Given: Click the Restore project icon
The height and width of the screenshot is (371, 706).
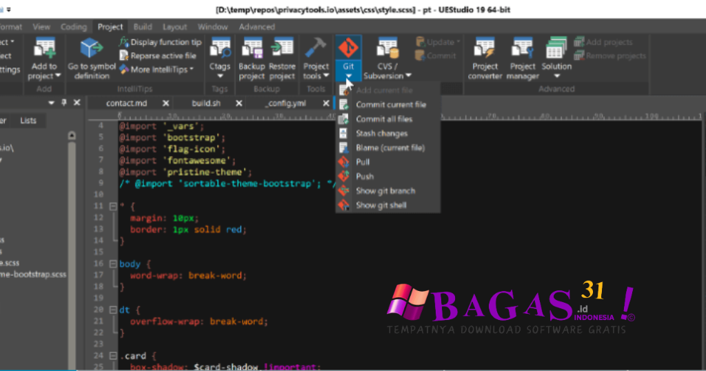Looking at the screenshot, I should [x=282, y=48].
